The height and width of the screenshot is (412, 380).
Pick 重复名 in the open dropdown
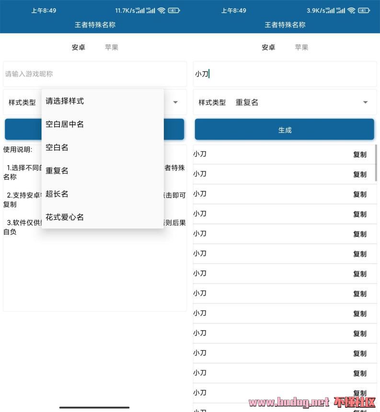(x=57, y=171)
